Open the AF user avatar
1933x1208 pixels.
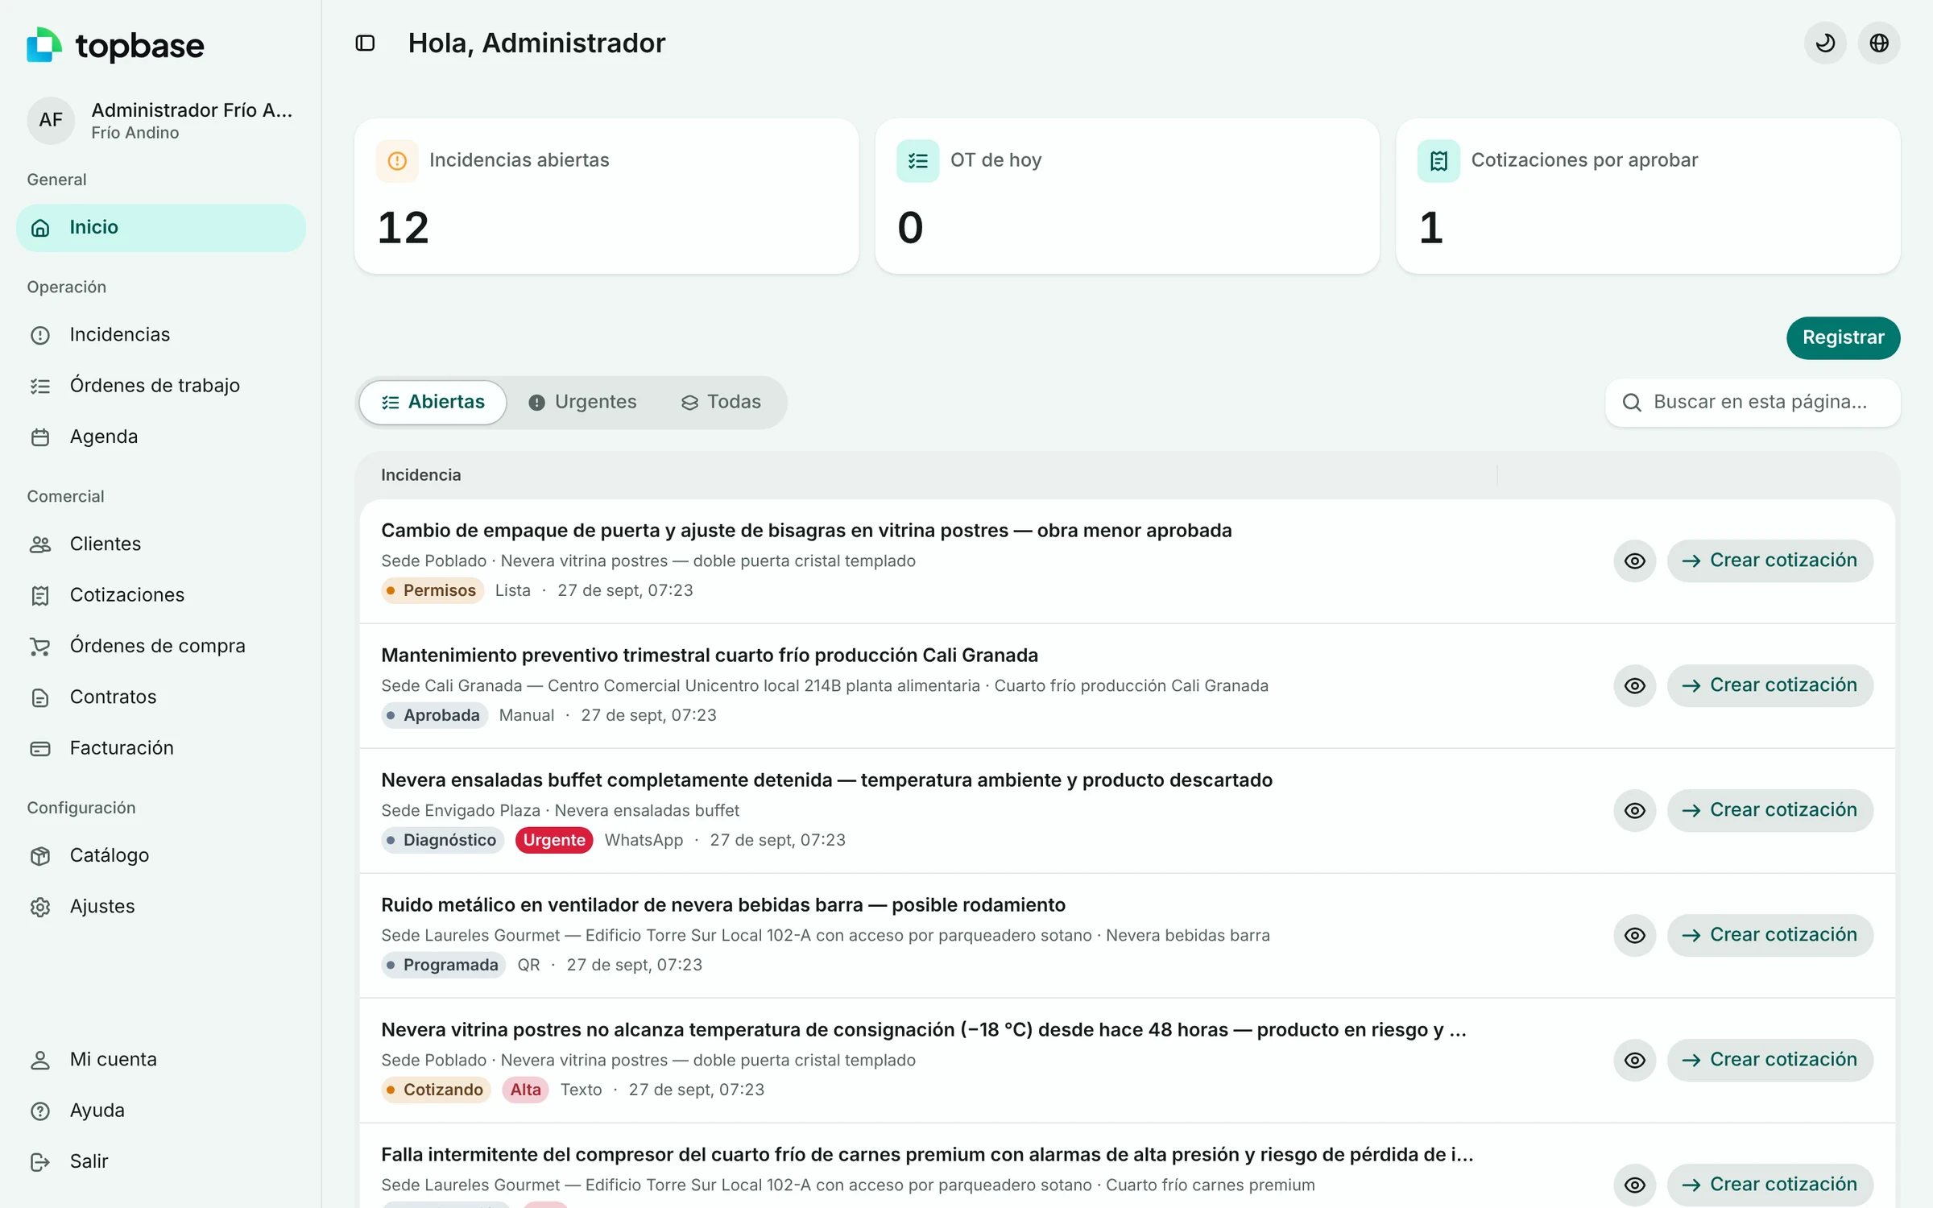click(x=51, y=120)
